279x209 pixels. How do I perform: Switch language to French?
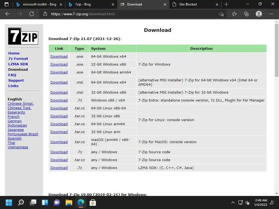click(14, 116)
